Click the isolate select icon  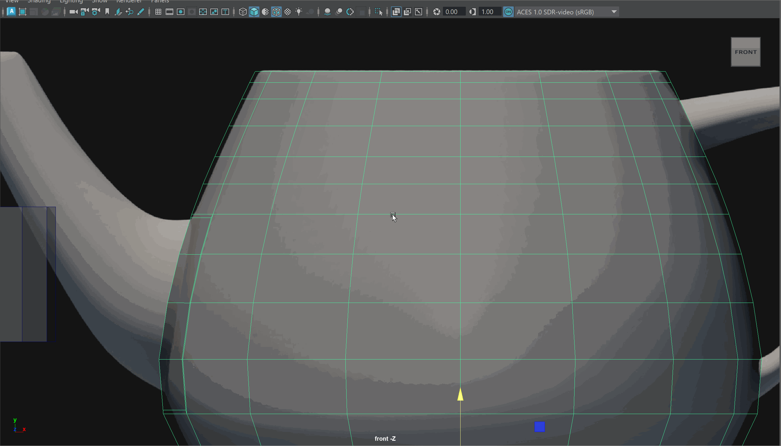click(x=379, y=12)
